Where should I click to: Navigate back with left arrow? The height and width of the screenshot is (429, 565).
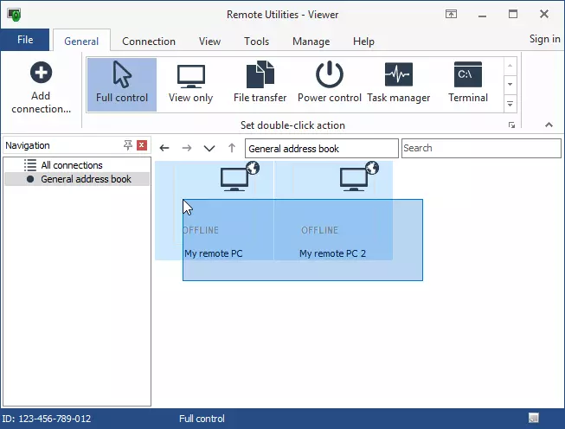tap(164, 149)
